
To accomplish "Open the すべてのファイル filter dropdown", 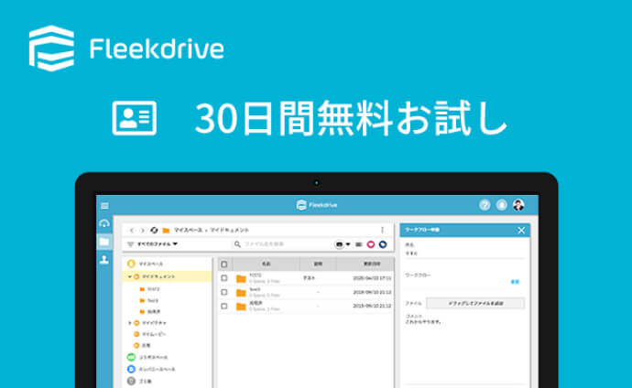I will click(158, 244).
